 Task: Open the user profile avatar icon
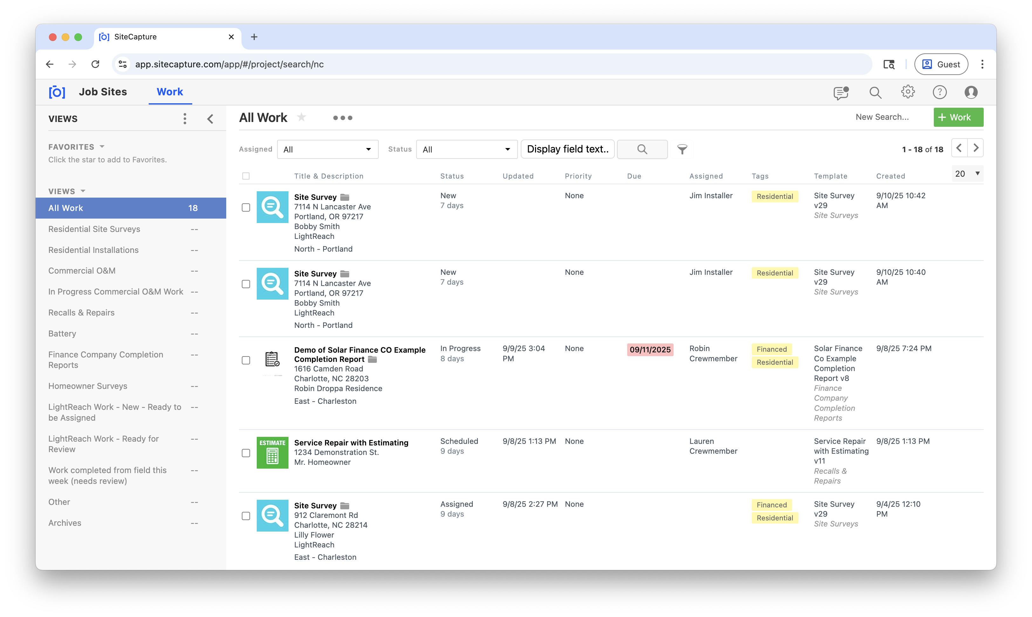[x=971, y=92]
